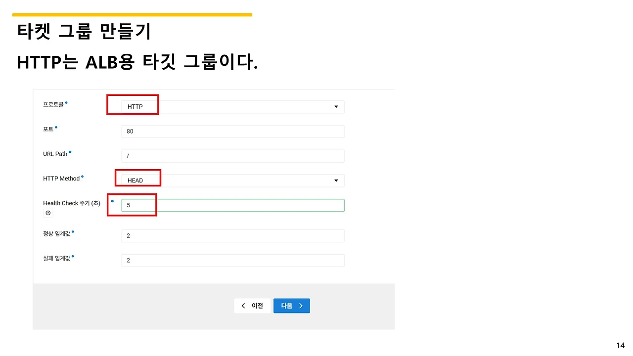633x356 pixels.
Task: Click the page number 14 label
Action: (x=620, y=345)
